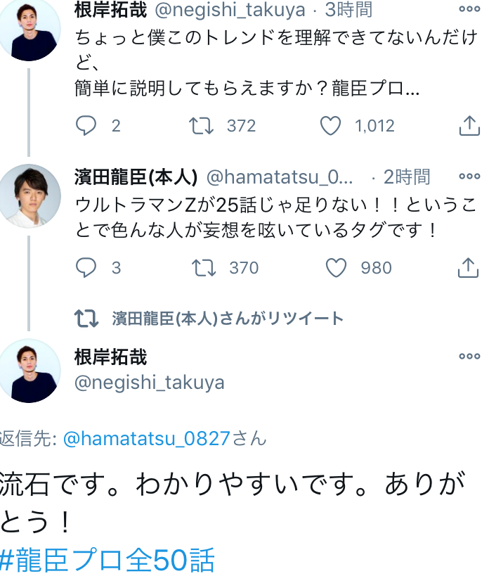Share 濱田龍臣's tweet about ウルトラマンZ

(469, 268)
